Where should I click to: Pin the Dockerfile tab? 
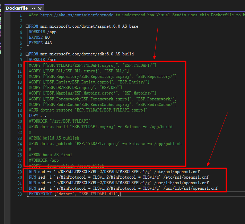point(33,8)
